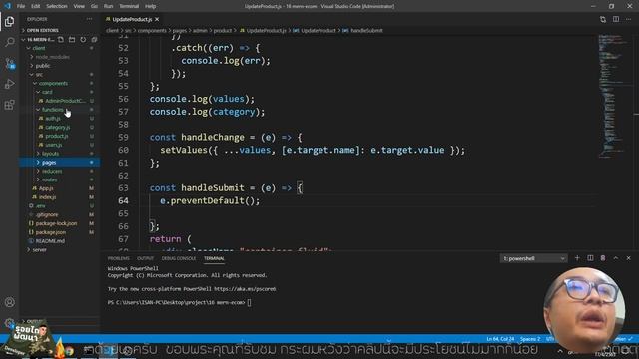Open the View menu
This screenshot has height=359, width=639.
coord(79,6)
